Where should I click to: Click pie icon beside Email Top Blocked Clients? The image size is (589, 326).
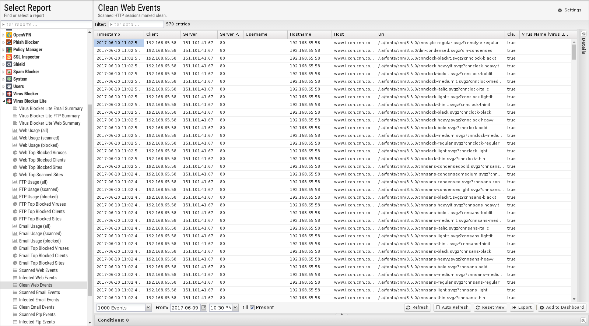pyautogui.click(x=15, y=256)
